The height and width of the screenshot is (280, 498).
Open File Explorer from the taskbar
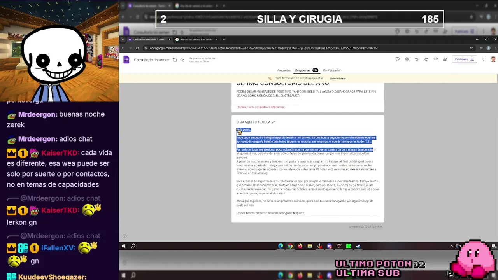click(x=310, y=246)
